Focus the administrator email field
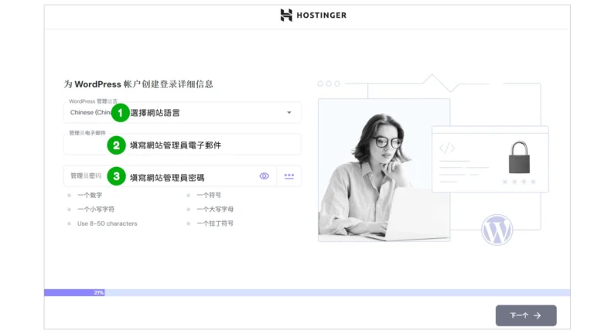 [183, 145]
